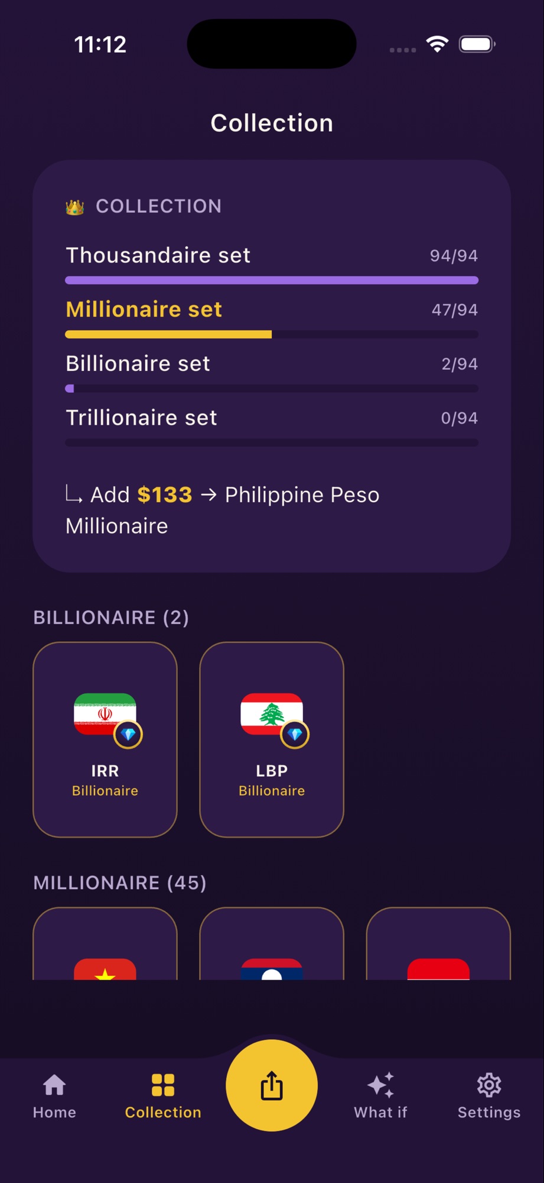
Task: Open the What if tab
Action: coord(380,1096)
